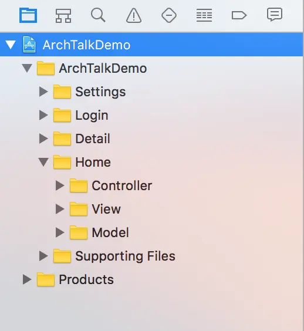This screenshot has height=331, width=304.
Task: Select the Products label
Action: point(86,279)
